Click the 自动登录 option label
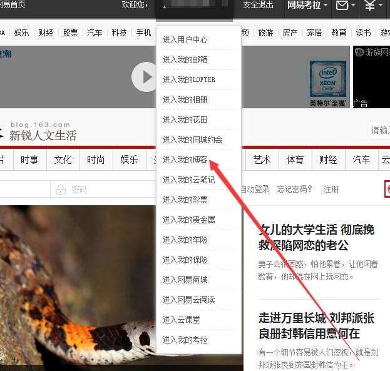The image size is (390, 371). [x=255, y=189]
